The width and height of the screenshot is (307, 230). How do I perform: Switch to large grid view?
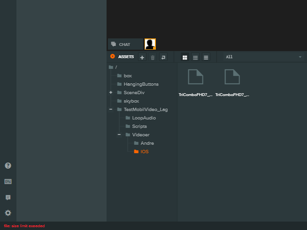point(185,57)
